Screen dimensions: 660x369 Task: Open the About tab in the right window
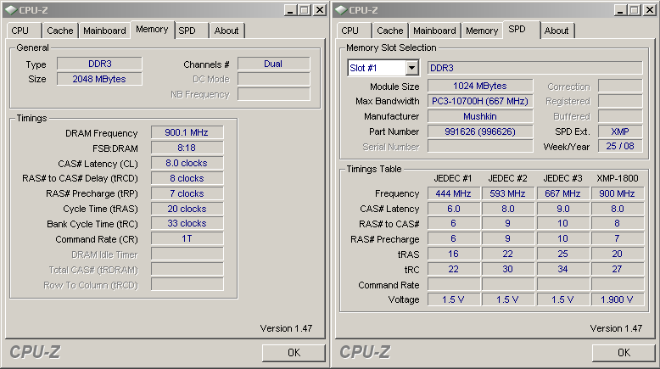point(557,31)
